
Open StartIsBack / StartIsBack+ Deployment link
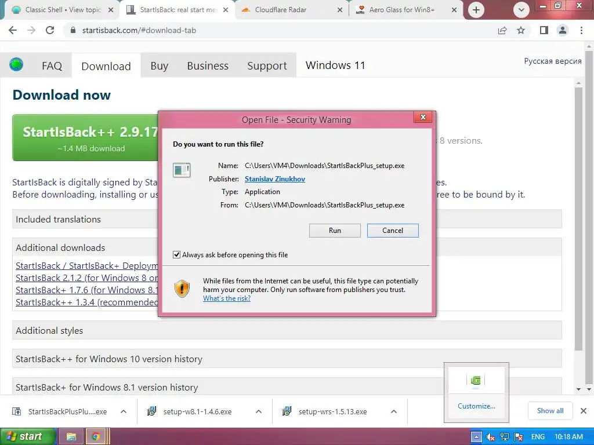[87, 265]
